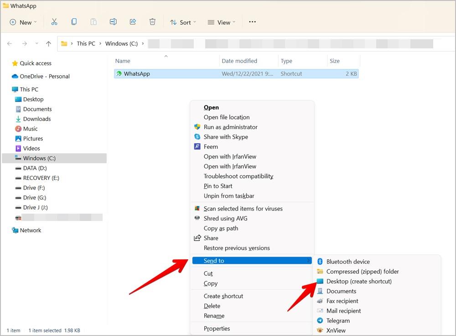Open the View dropdown
Viewport: 456px width, 336px height.
221,22
